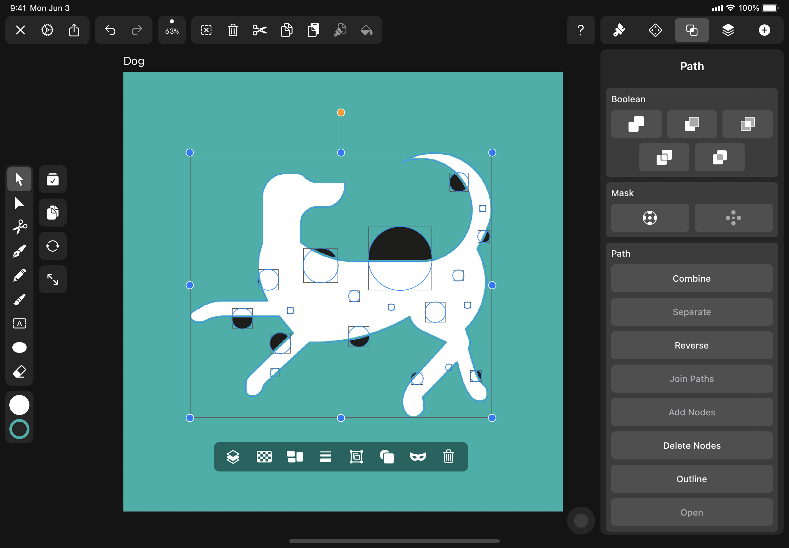Open the white fill color swatch

pyautogui.click(x=19, y=405)
